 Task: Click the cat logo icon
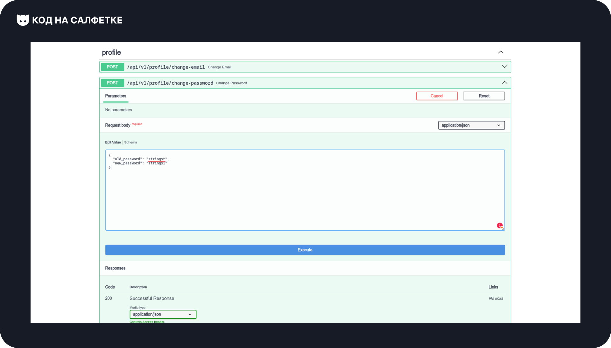click(23, 20)
